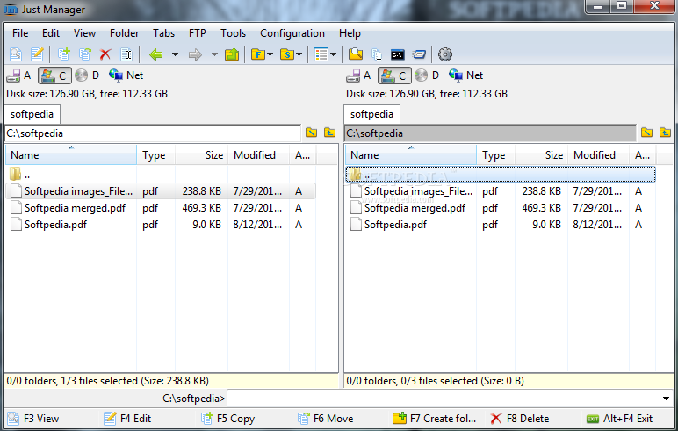Select drive D in the left panel
The image size is (678, 431).
coord(87,75)
